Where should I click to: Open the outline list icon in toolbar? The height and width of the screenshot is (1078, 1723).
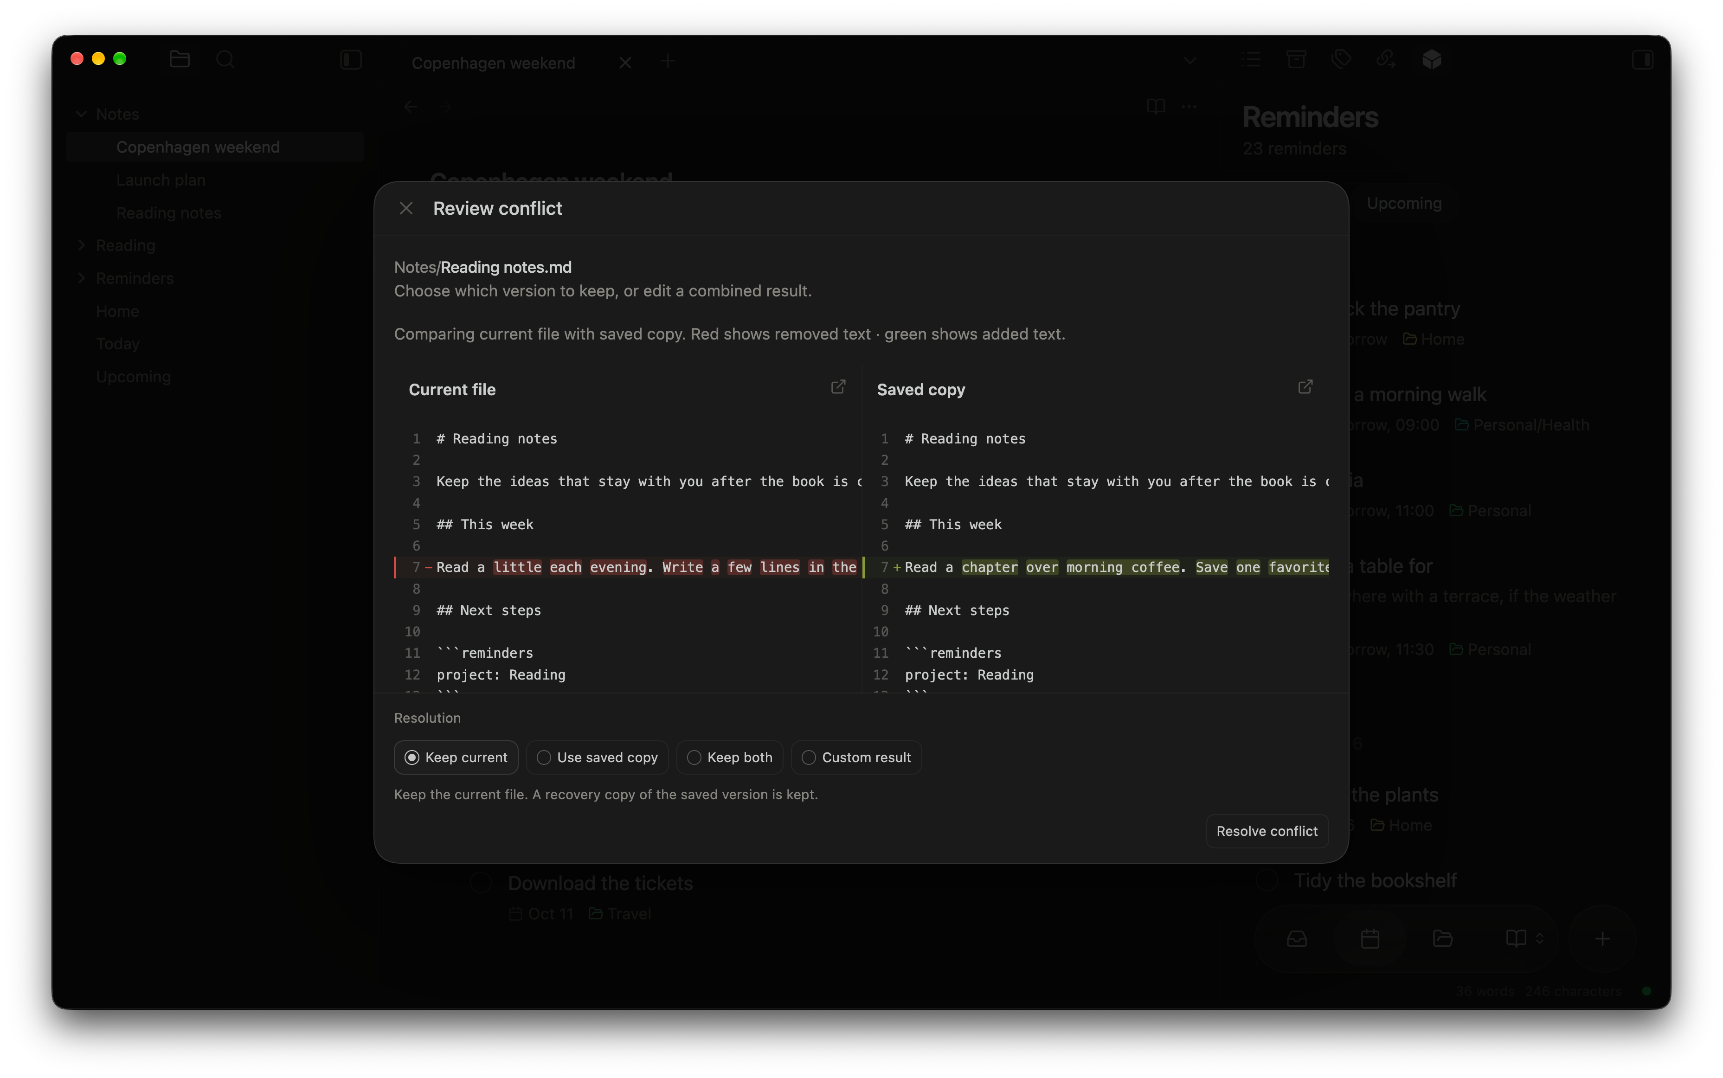pyautogui.click(x=1250, y=59)
